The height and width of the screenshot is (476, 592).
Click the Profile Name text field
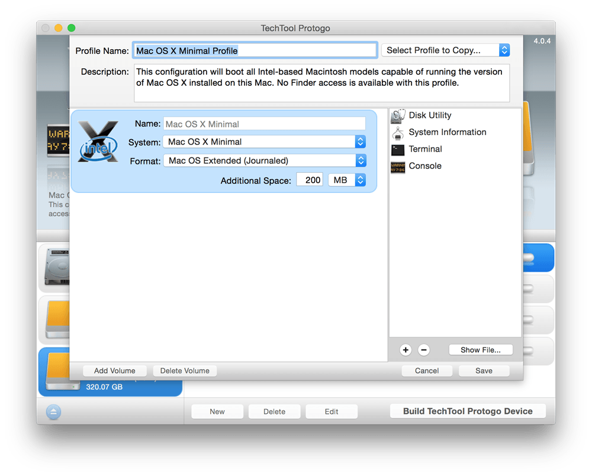point(255,50)
